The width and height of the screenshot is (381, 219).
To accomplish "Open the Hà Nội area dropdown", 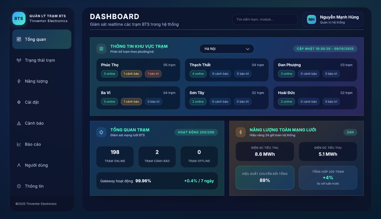I will click(x=226, y=49).
